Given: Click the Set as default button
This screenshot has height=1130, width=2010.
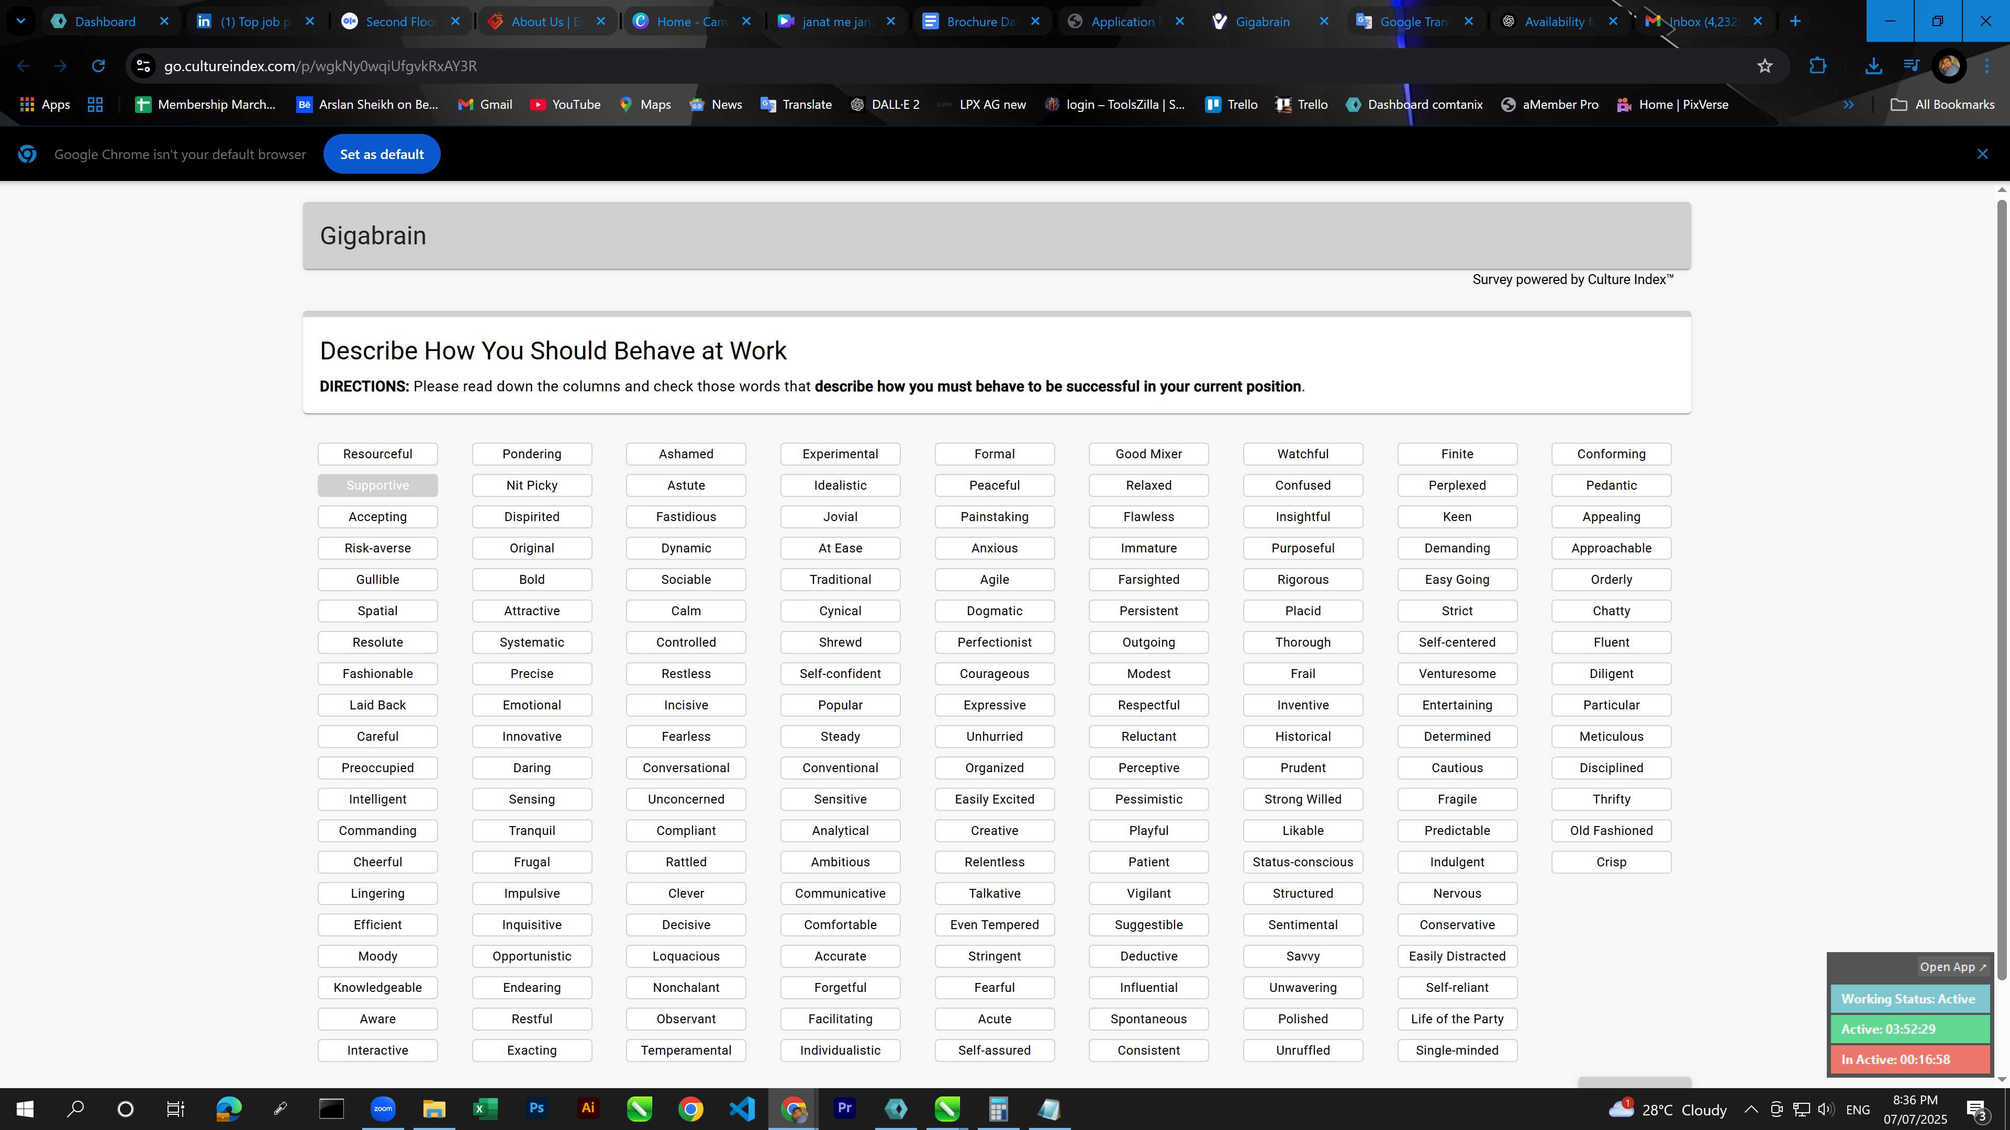Looking at the screenshot, I should tap(382, 154).
